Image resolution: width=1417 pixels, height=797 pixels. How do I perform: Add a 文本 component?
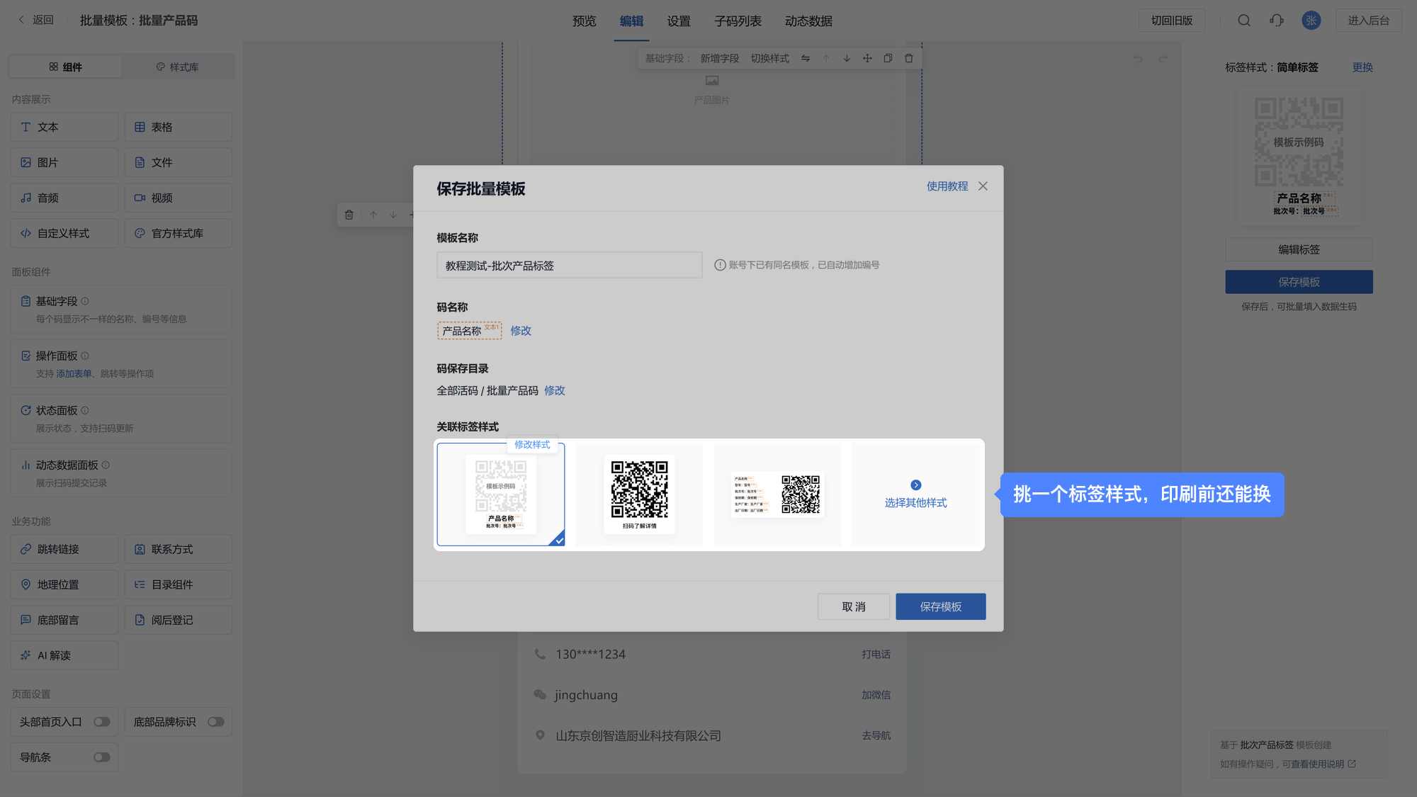coord(64,127)
